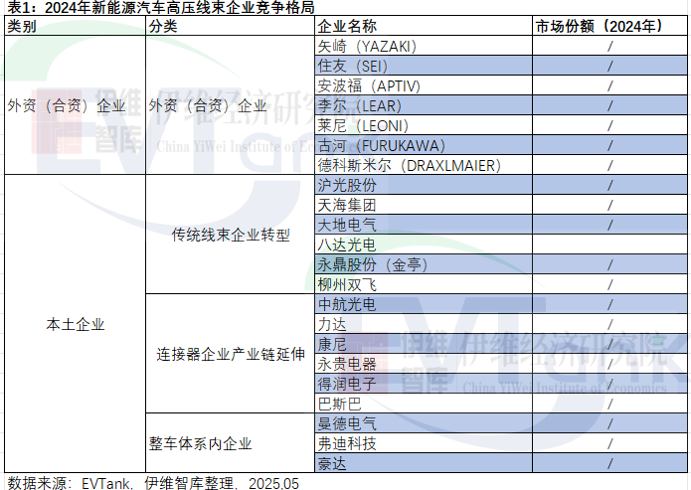This screenshot has width=691, height=490.
Task: Select the 本土企业 category cell
Action: tap(75, 324)
